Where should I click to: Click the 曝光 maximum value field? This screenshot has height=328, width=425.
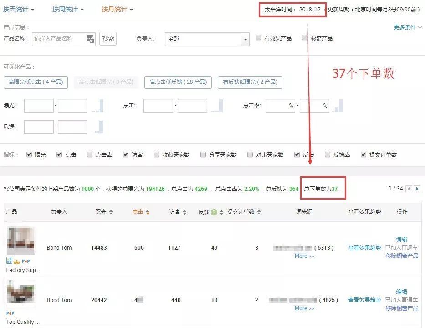pos(72,105)
